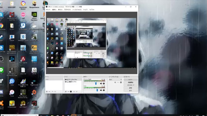Click the マイク volume slider handle

point(97,90)
